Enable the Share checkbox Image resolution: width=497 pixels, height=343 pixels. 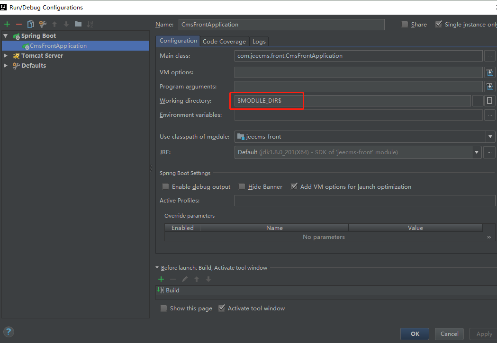coord(405,25)
